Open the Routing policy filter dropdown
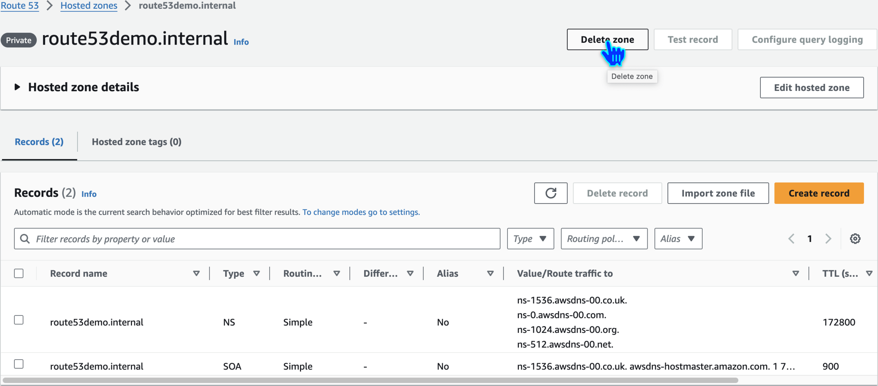 604,239
